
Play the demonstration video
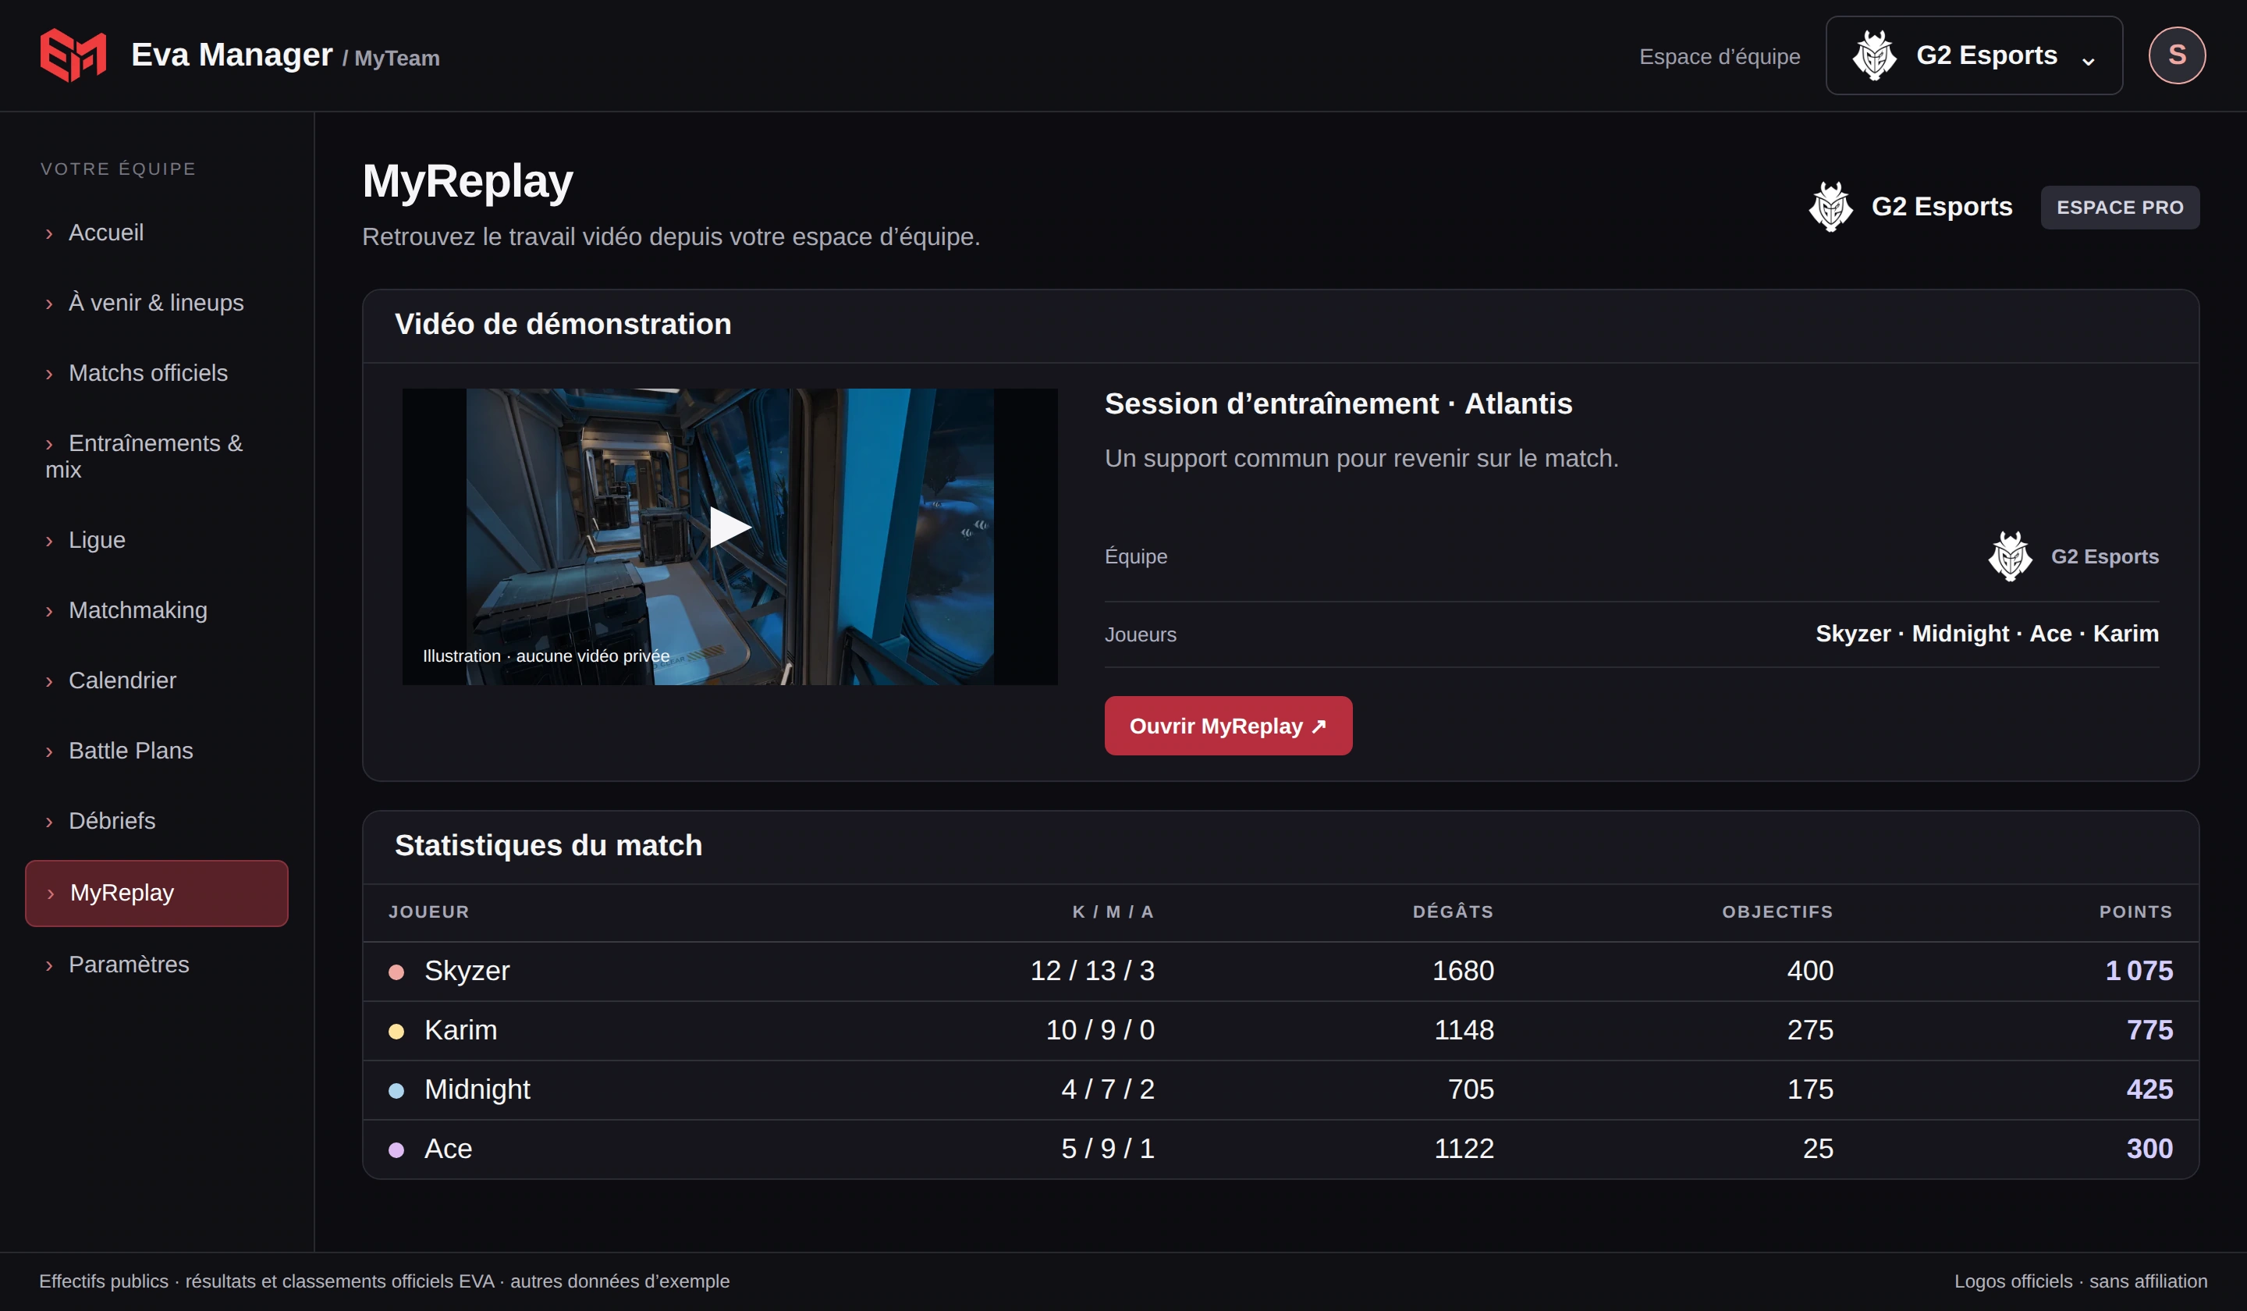[x=730, y=527]
